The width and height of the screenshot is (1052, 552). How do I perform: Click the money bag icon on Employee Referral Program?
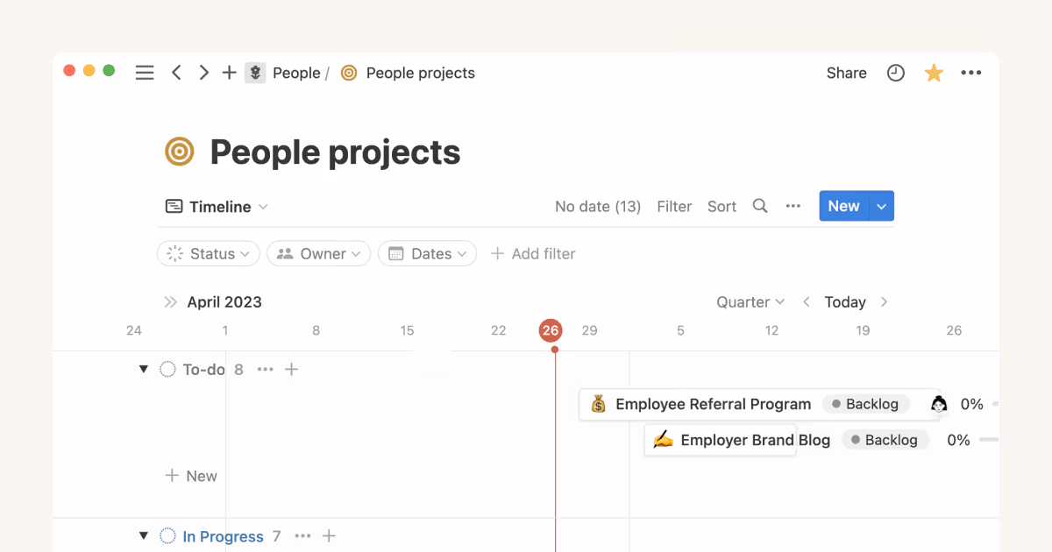(598, 404)
